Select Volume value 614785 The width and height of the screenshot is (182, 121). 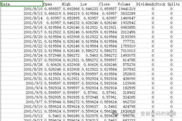click(x=127, y=60)
